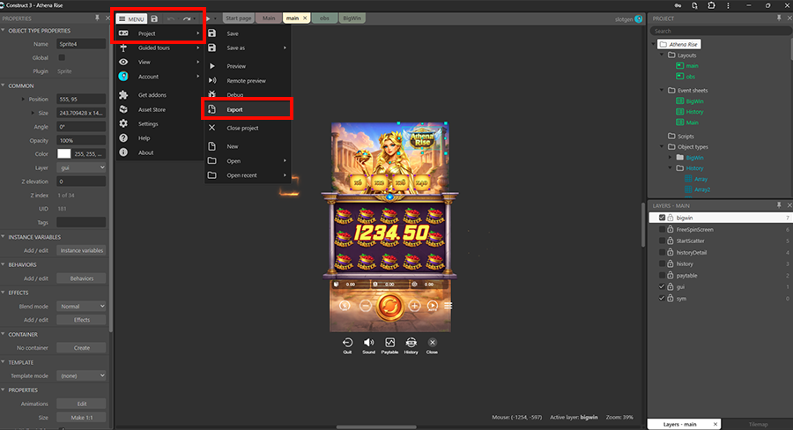The height and width of the screenshot is (430, 793).
Task: Click the Remote preview icon
Action: coord(211,81)
